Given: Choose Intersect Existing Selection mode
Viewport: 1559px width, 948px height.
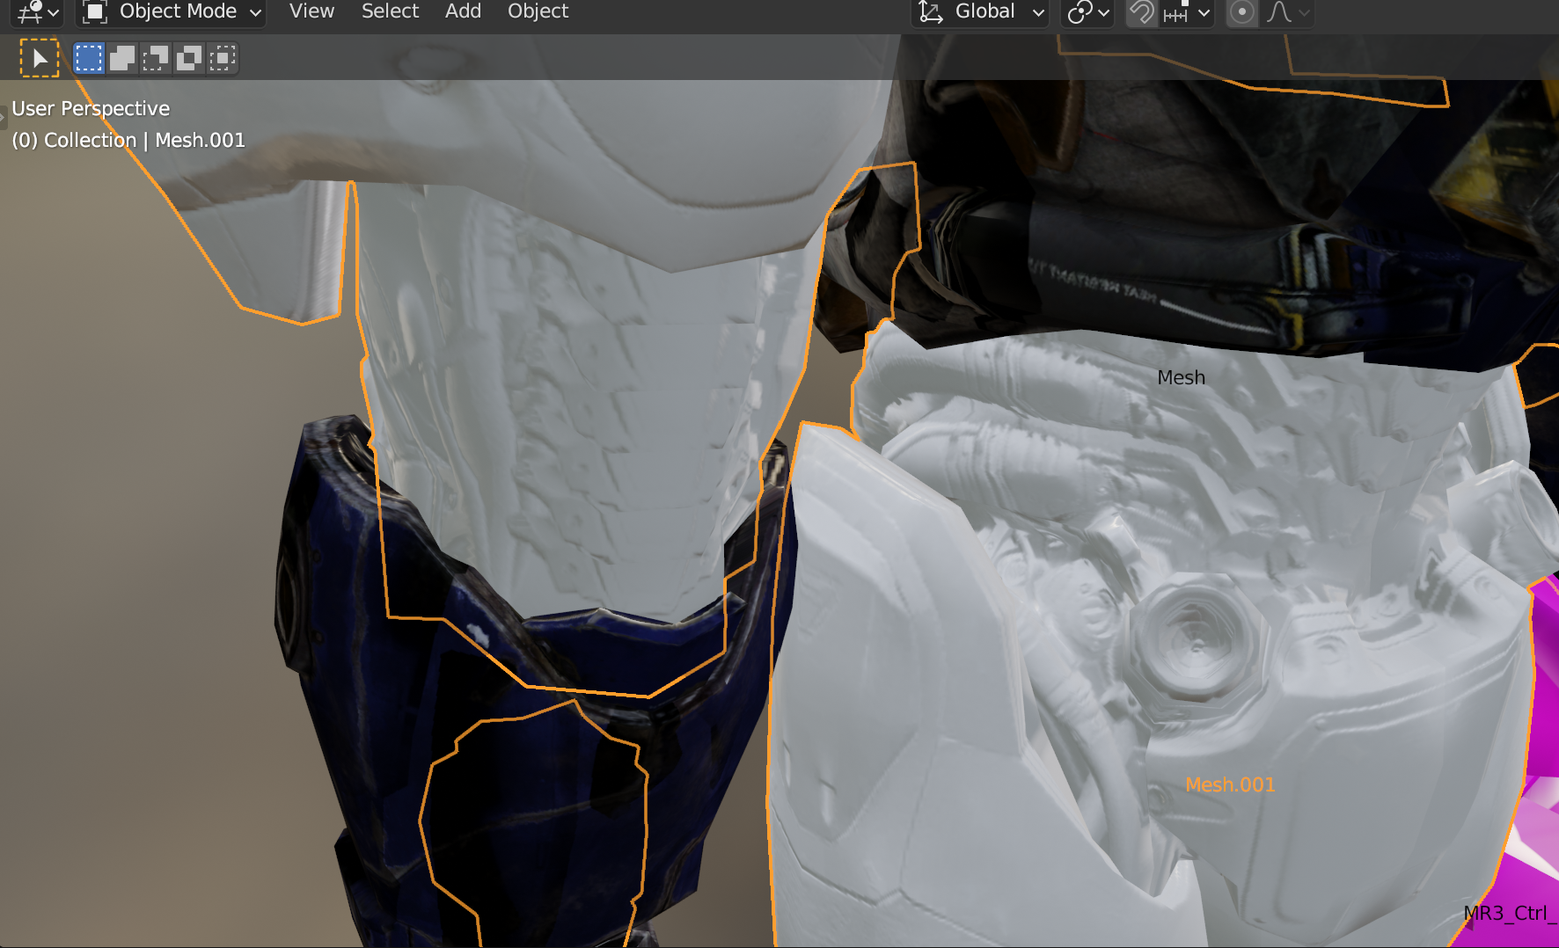Looking at the screenshot, I should [223, 59].
